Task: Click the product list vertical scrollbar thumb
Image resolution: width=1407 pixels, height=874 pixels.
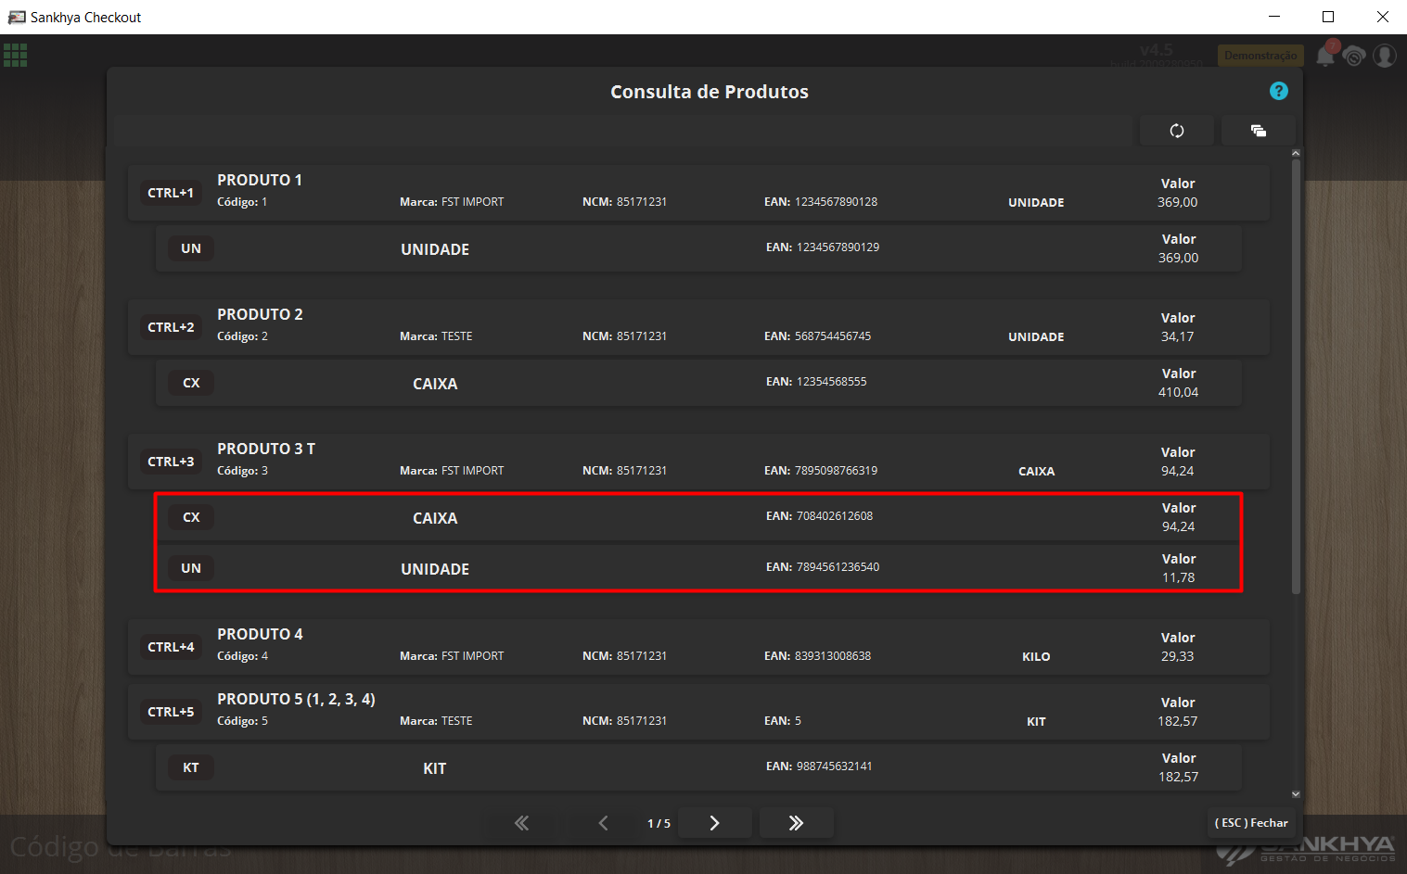Action: (1296, 376)
